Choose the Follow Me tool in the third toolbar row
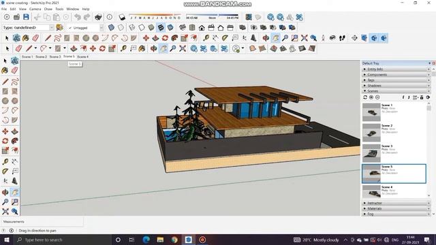The image size is (436, 245). 174,38
